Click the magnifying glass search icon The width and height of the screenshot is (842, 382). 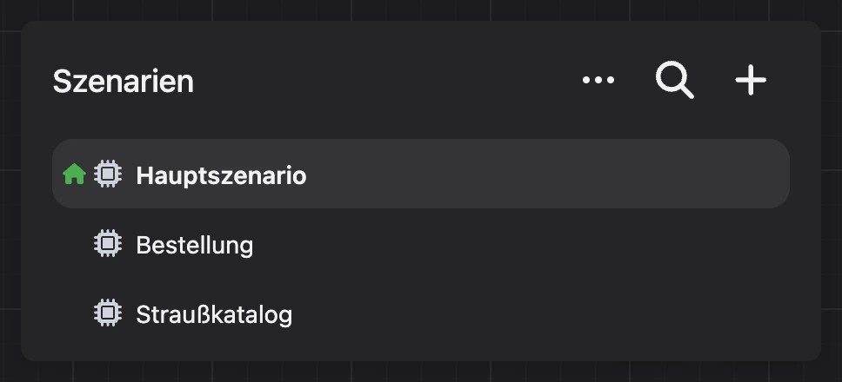click(675, 81)
